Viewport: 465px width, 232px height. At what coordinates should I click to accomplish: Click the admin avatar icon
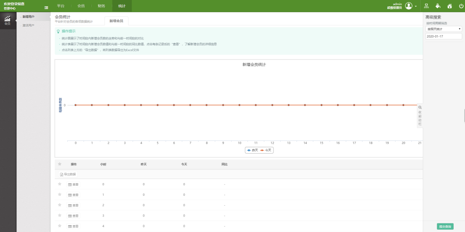click(x=409, y=6)
